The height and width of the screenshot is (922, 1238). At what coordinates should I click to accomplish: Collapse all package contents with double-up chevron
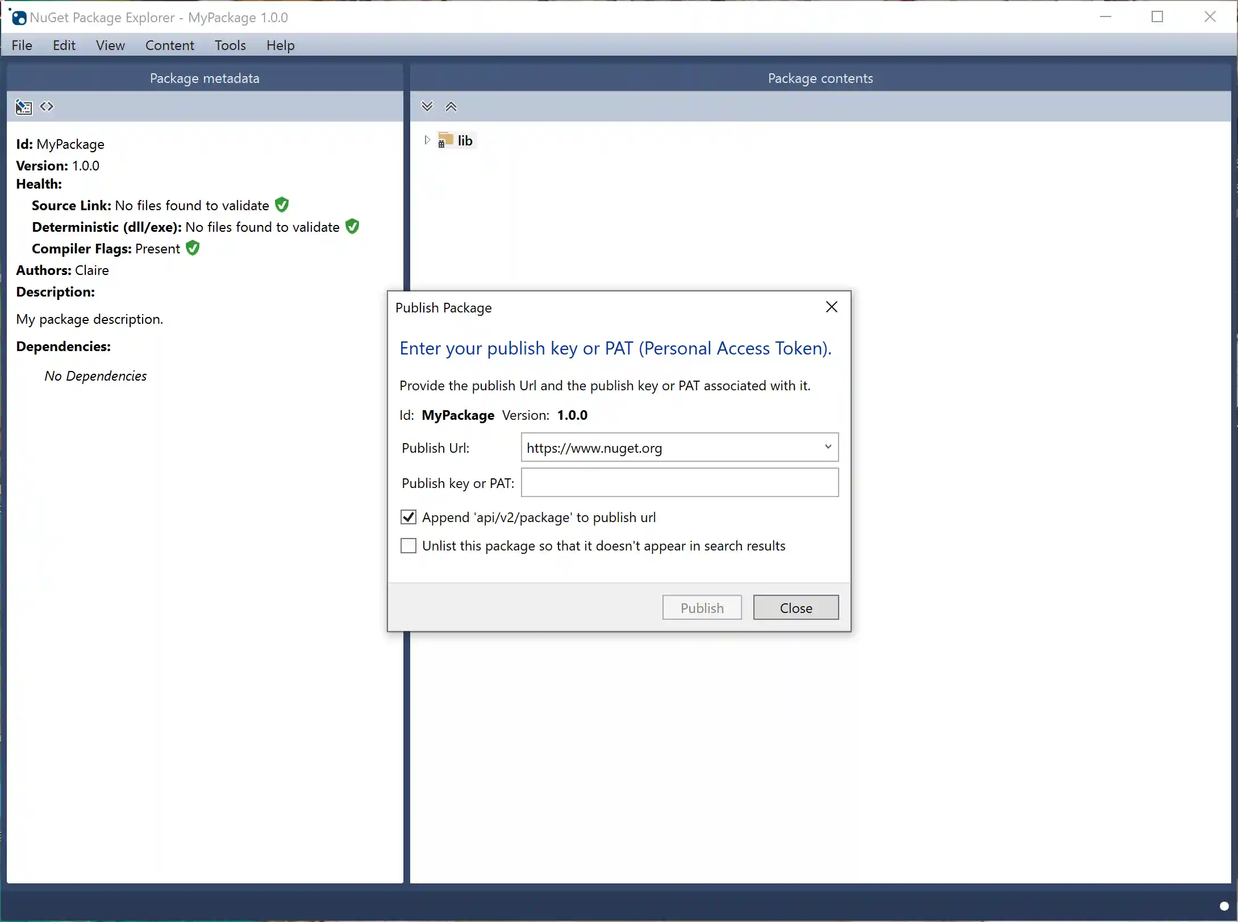pos(451,106)
